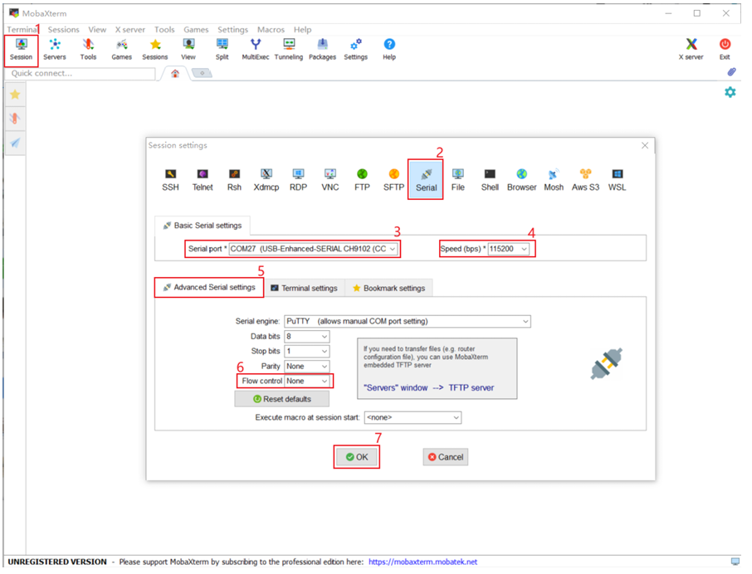Image resolution: width=752 pixels, height=574 pixels.
Task: Click the Cancel button
Action: coord(446,457)
